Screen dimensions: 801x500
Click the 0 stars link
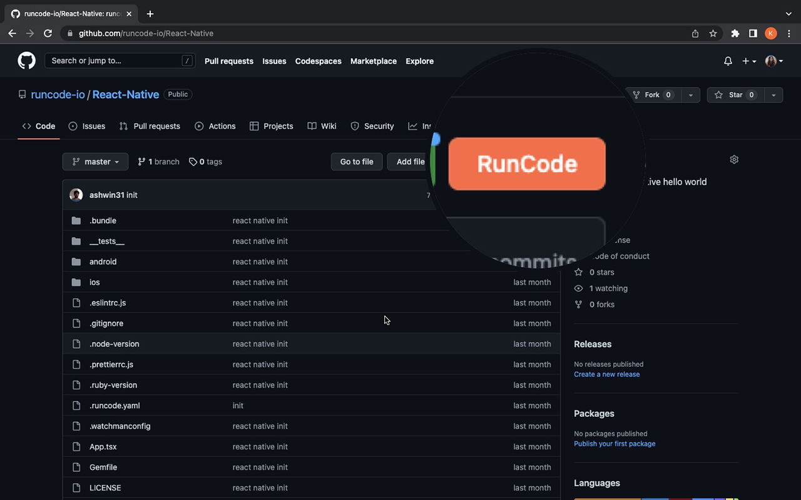coord(594,272)
